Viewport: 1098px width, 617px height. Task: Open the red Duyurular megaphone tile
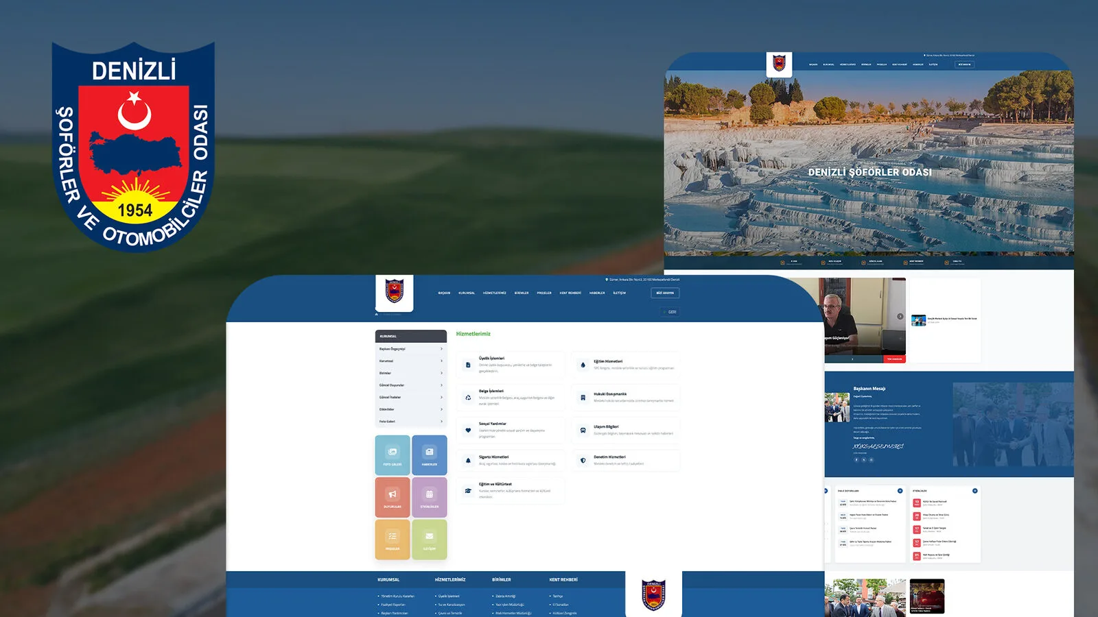coord(393,497)
